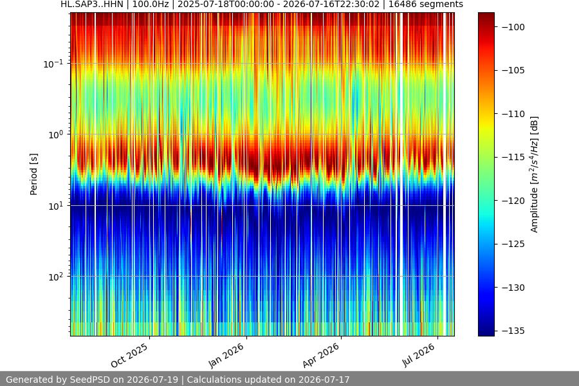579x386 pixels.
Task: Click the 'Oct 2025' x-axis label
Action: (x=129, y=355)
